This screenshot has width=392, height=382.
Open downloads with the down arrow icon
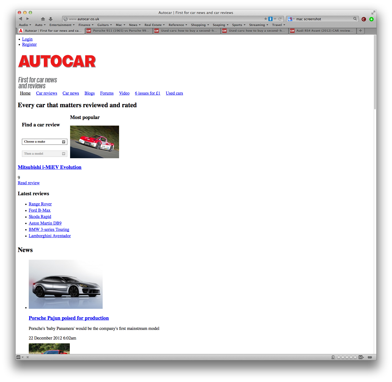[51, 19]
